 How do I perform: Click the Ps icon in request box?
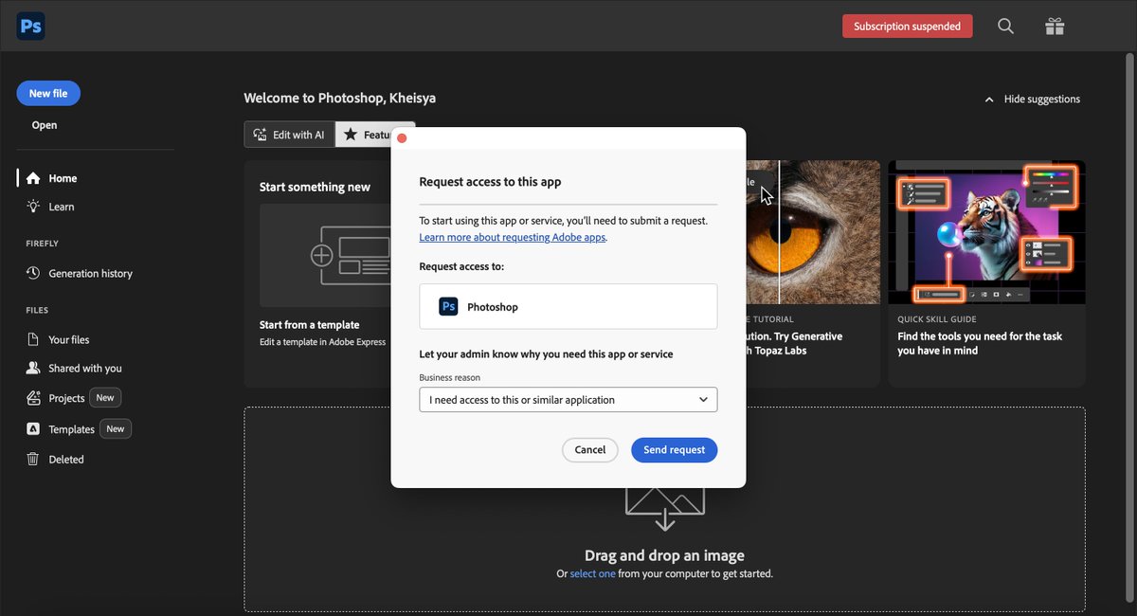[448, 306]
